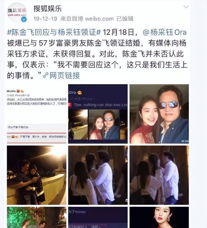This screenshot has height=228, width=207.
Task: Expand the post options chevron
Action: point(186,7)
